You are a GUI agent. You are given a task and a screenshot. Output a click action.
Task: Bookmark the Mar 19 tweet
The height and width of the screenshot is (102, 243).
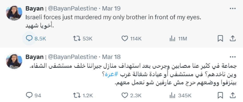[x=220, y=39]
